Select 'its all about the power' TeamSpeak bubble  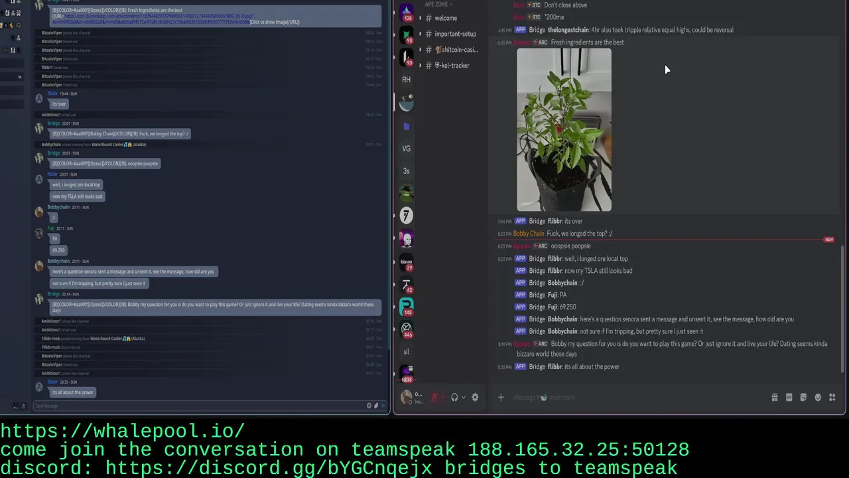(x=73, y=392)
